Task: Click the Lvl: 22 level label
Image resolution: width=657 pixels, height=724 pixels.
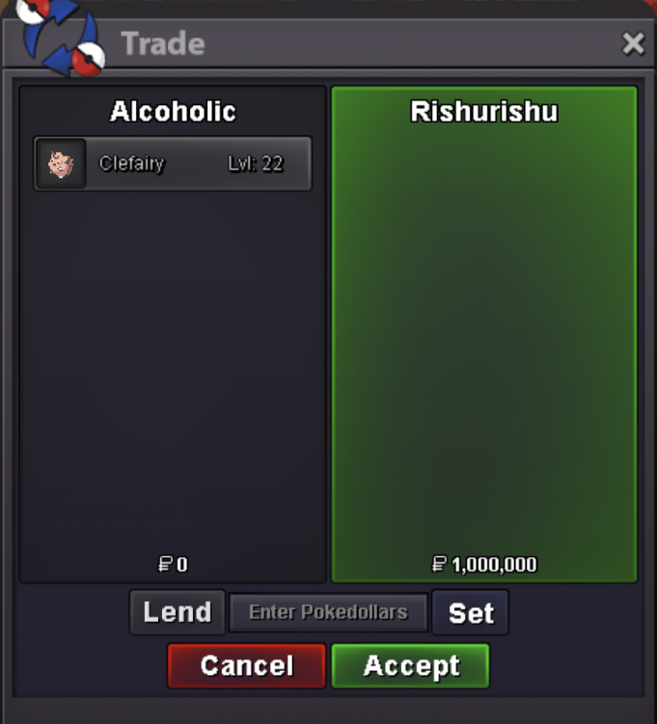Action: [x=256, y=163]
